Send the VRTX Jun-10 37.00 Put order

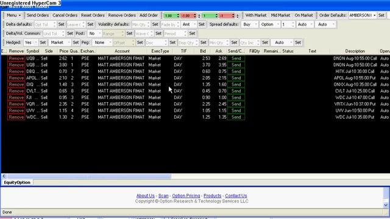[x=236, y=104]
